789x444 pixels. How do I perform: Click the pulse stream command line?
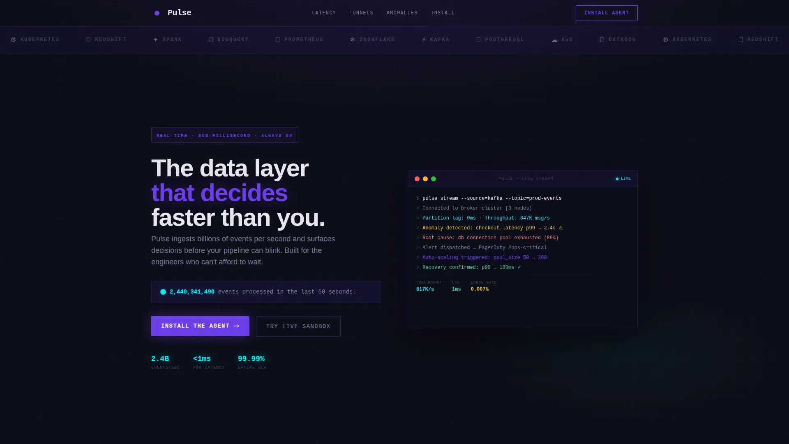click(492, 199)
